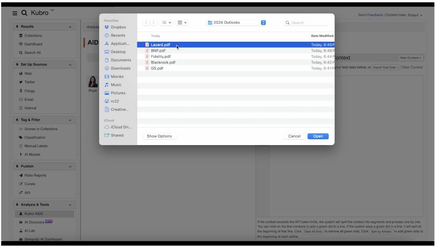
Task: Open AI Discovery BETA in sidebar
Action: (36, 222)
